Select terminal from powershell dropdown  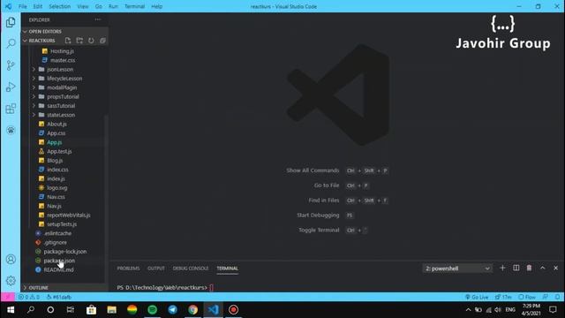point(457,269)
